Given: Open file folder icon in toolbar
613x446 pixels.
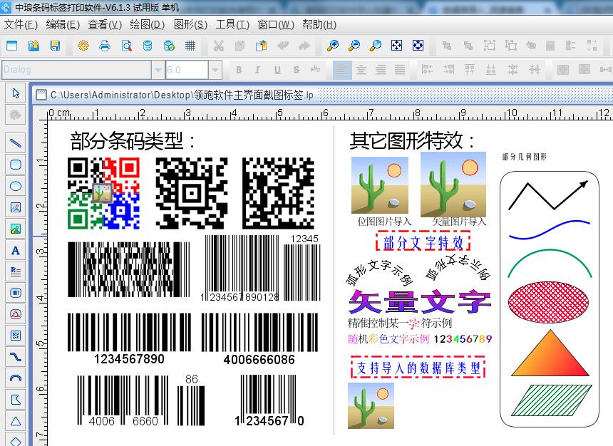Looking at the screenshot, I should click(x=34, y=46).
